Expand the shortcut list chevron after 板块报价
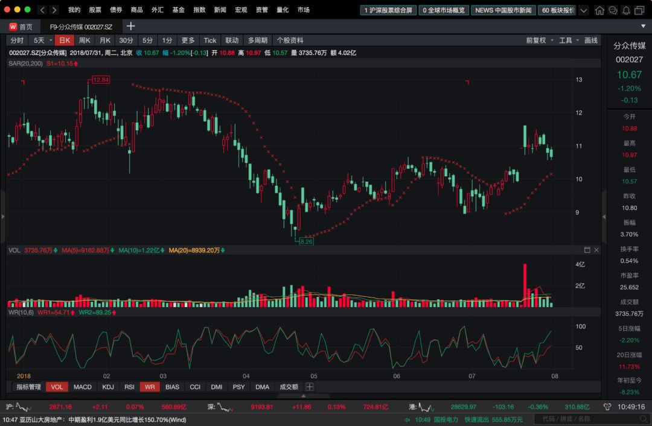652x426 pixels. tap(583, 10)
